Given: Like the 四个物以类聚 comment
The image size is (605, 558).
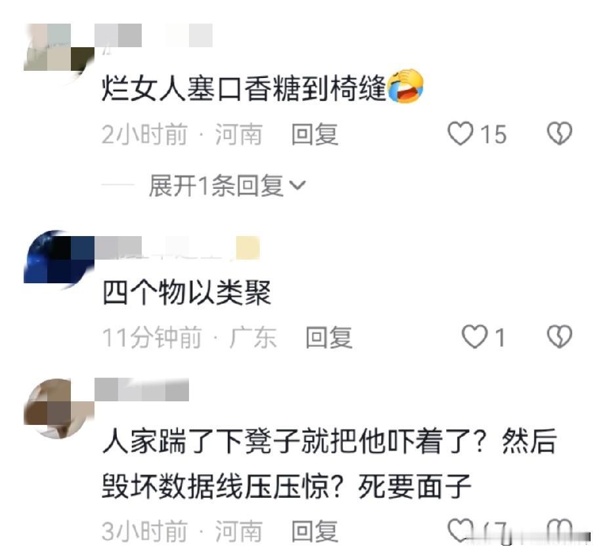Looking at the screenshot, I should click(474, 336).
